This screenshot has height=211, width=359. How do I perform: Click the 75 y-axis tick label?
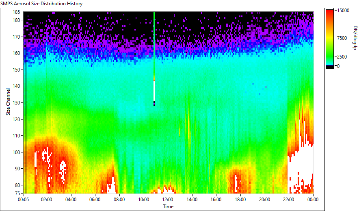17,193
